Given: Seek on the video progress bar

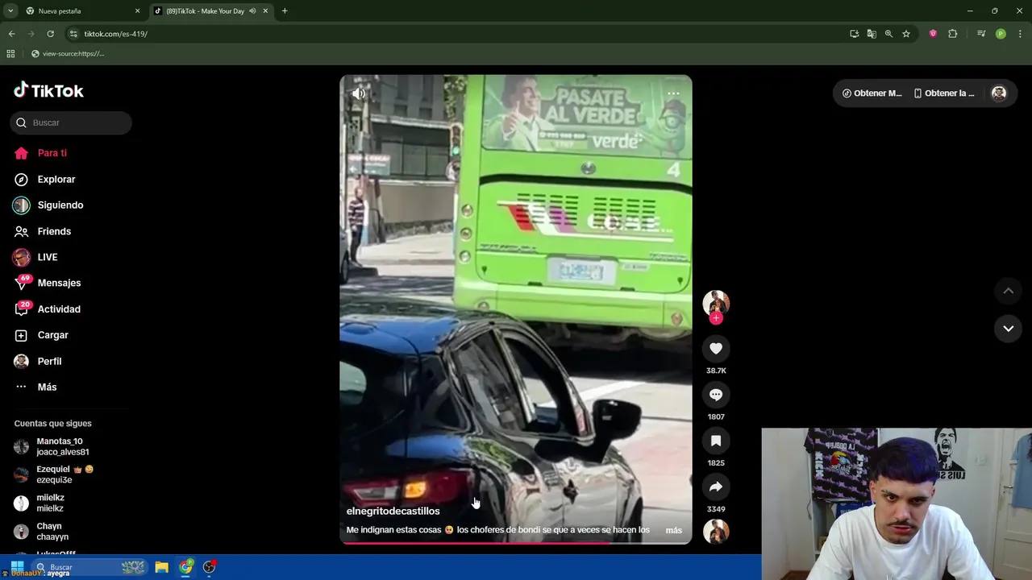Looking at the screenshot, I should [x=516, y=542].
